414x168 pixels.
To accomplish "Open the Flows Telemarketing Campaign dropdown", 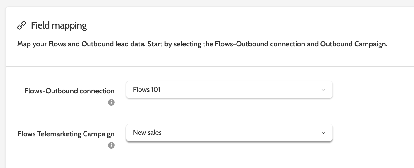I will 229,133.
